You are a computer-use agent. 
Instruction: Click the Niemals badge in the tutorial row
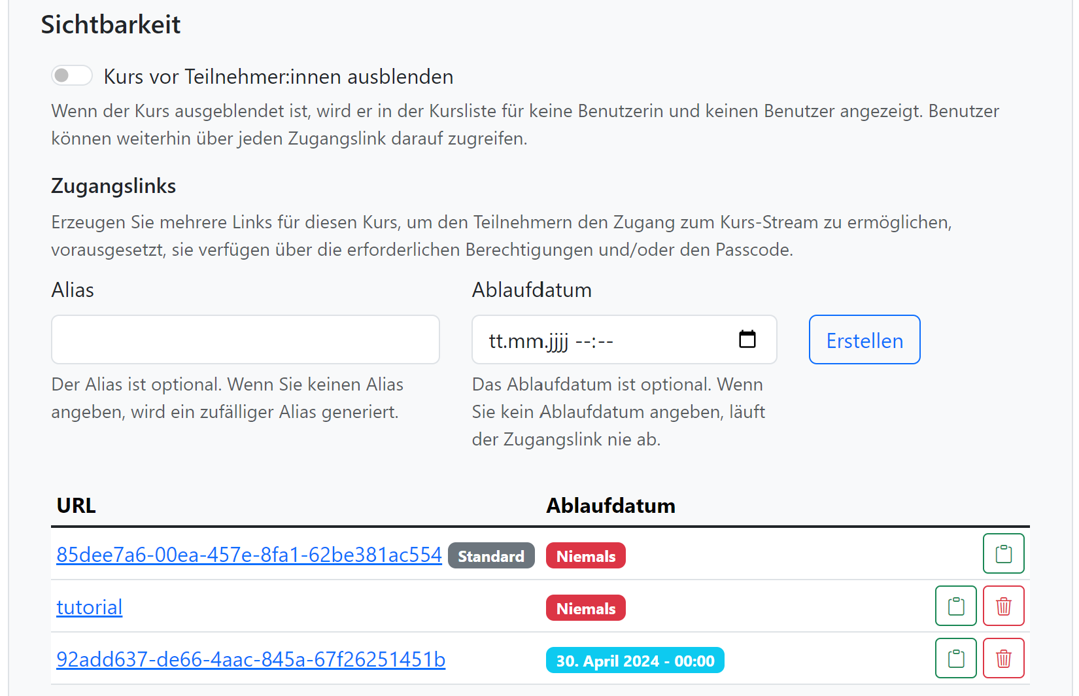(x=585, y=608)
